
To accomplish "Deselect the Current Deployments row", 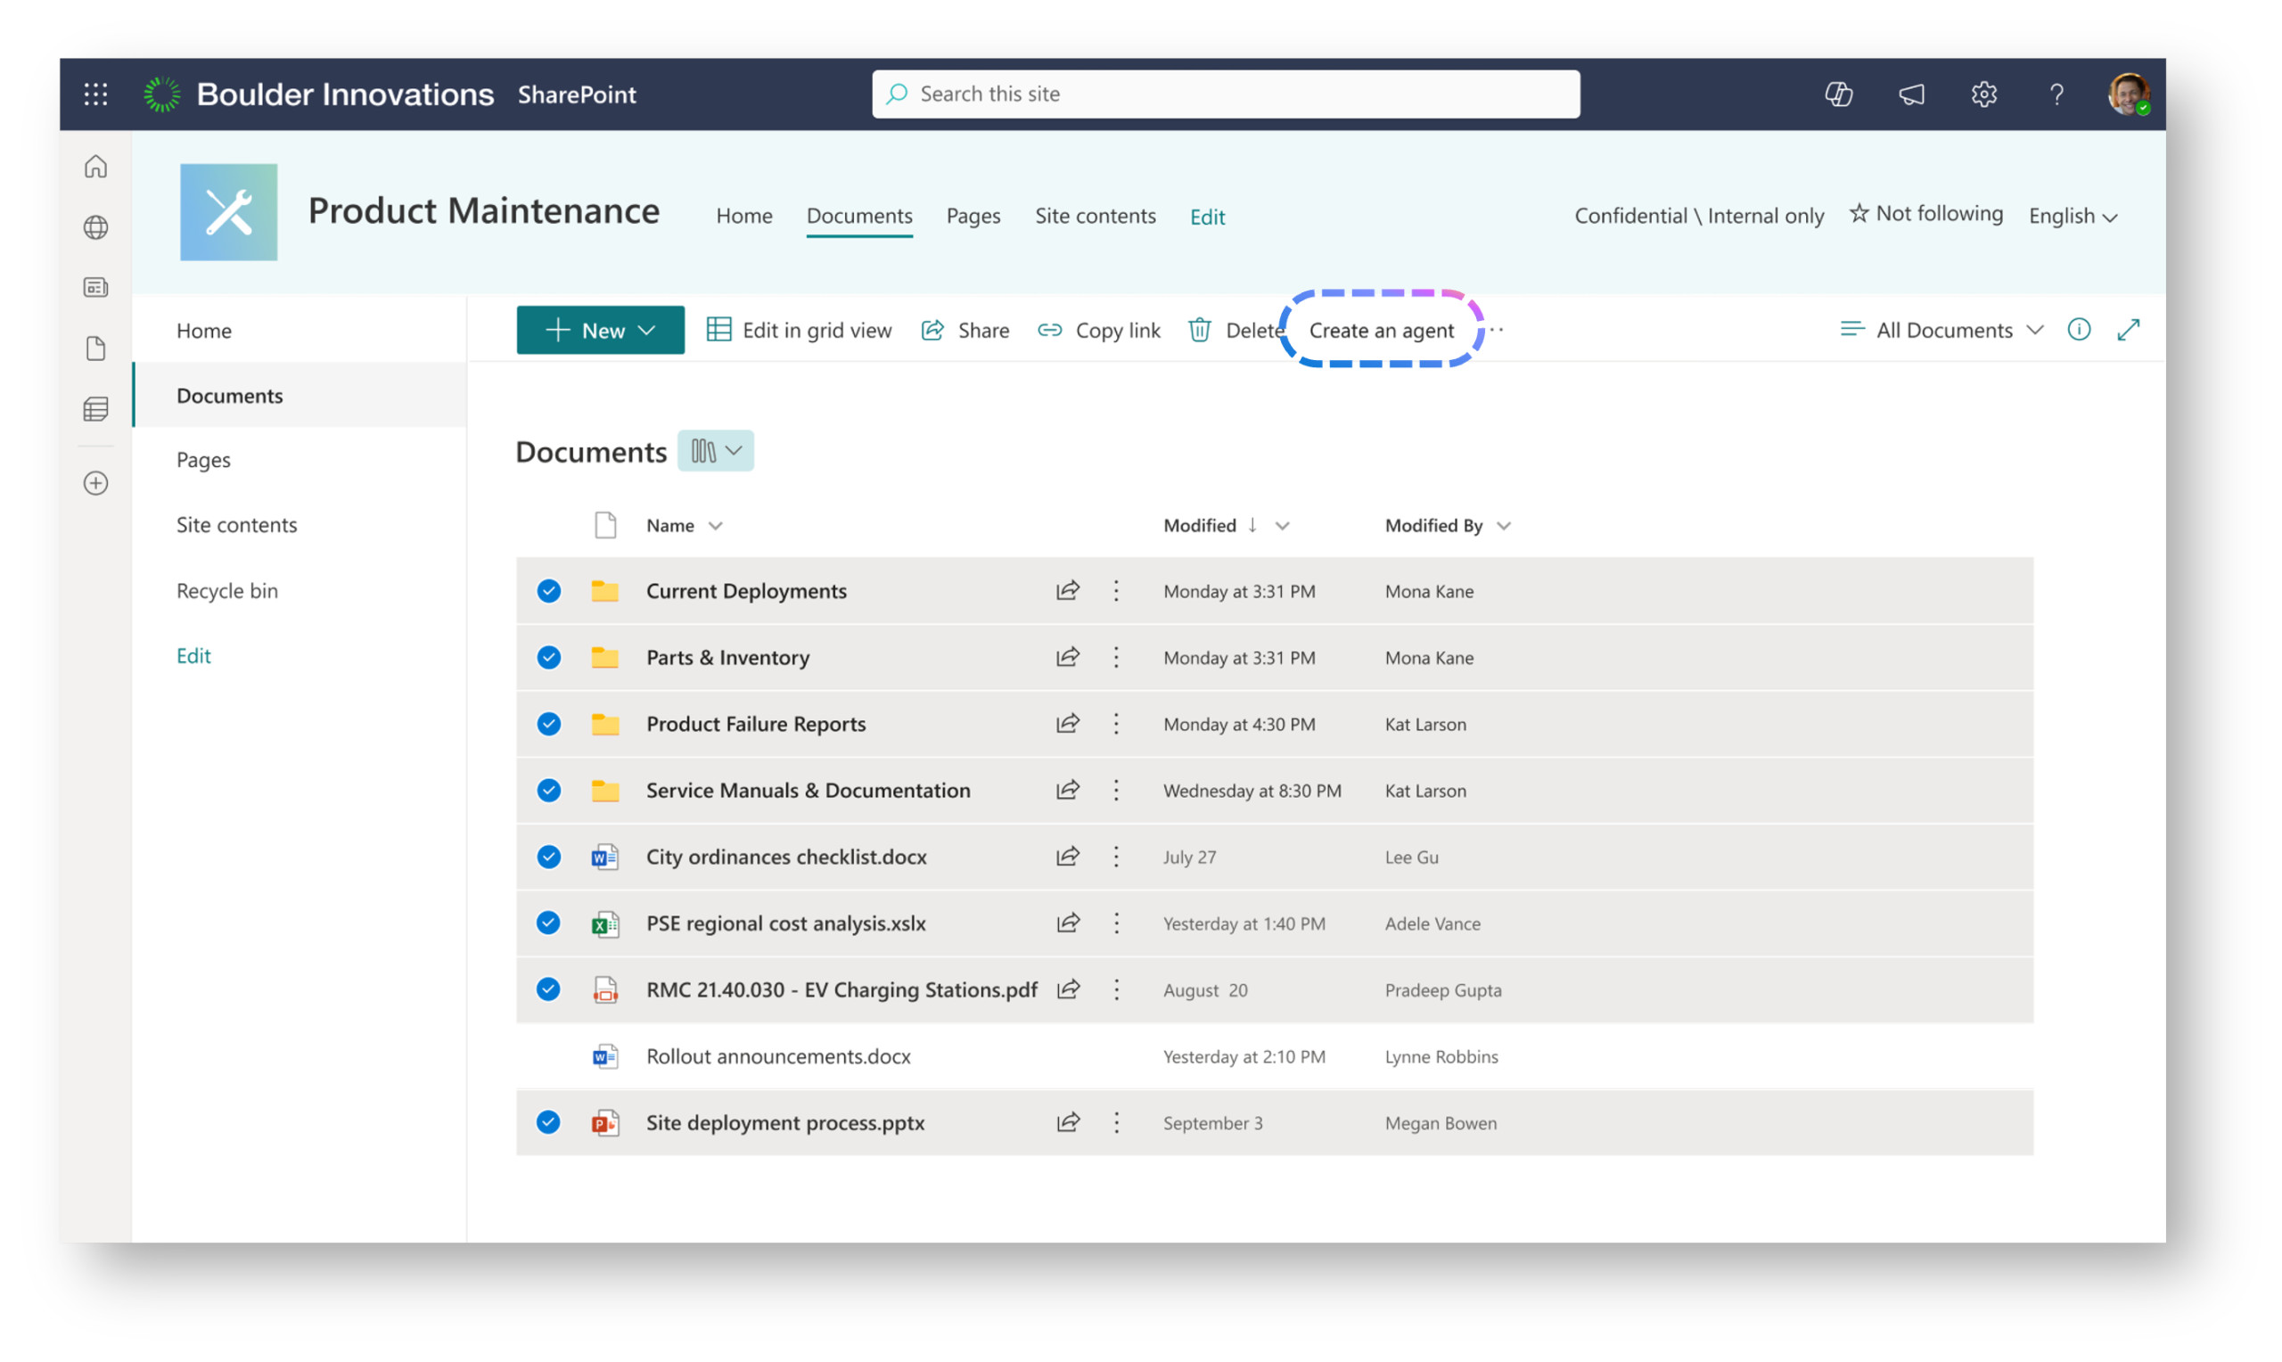I will [549, 590].
